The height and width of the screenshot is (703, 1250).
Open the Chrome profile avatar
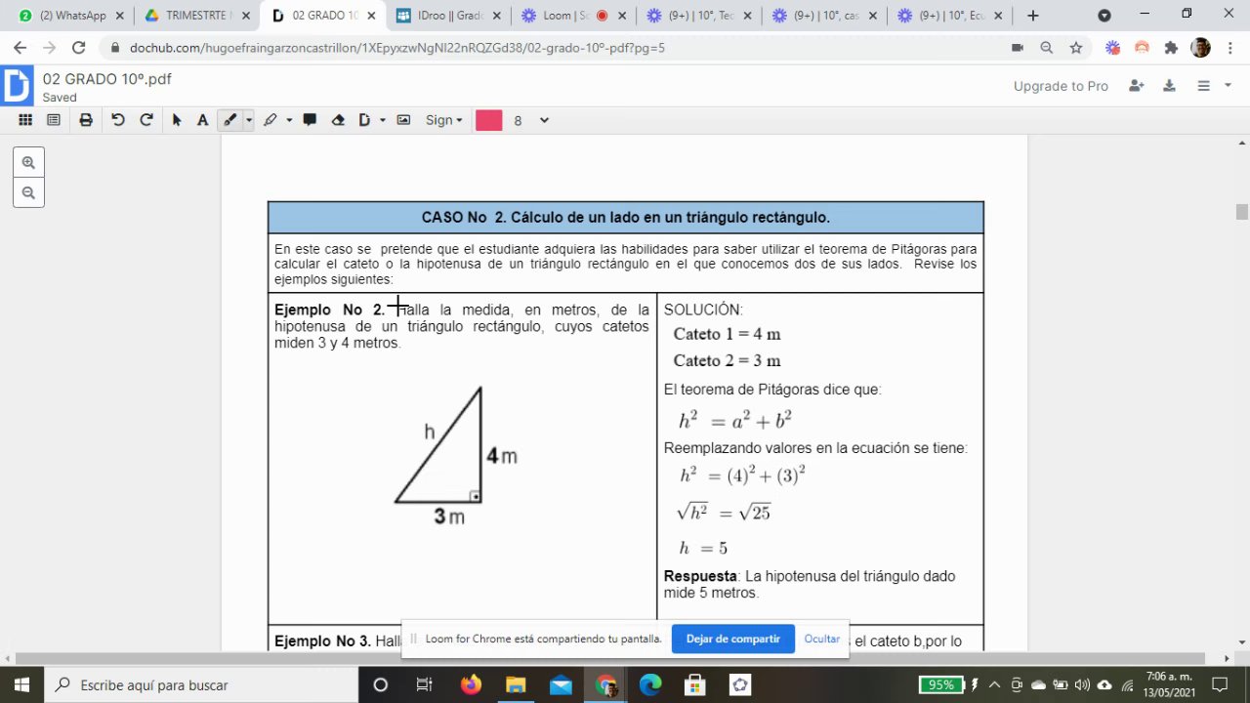click(1201, 47)
